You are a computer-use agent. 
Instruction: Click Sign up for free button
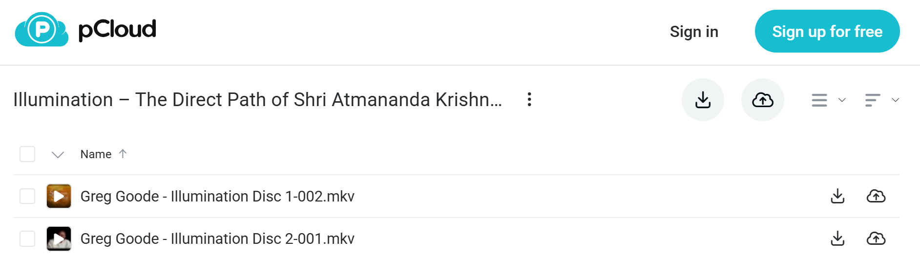point(827,31)
